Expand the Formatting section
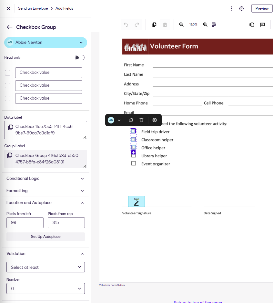This screenshot has width=273, height=303. click(45, 191)
